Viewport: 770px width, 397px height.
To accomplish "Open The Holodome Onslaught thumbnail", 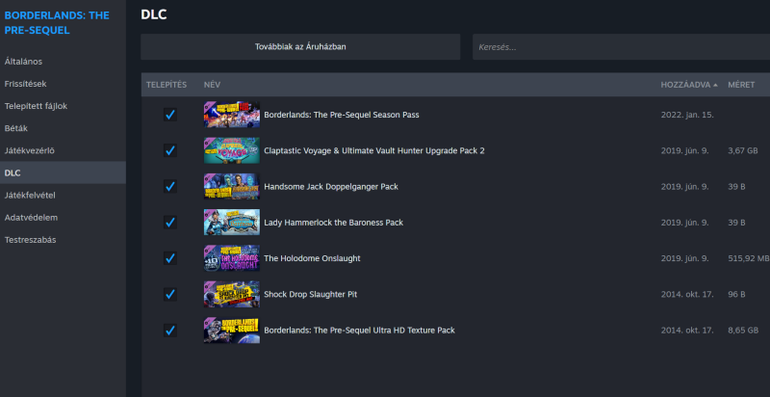I will point(232,258).
